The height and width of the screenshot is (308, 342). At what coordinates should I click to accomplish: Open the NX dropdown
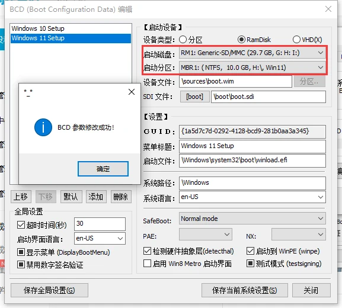pos(299,235)
